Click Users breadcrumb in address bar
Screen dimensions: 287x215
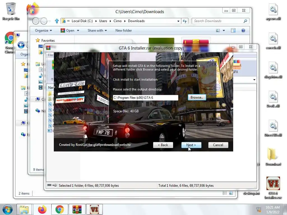pos(103,21)
